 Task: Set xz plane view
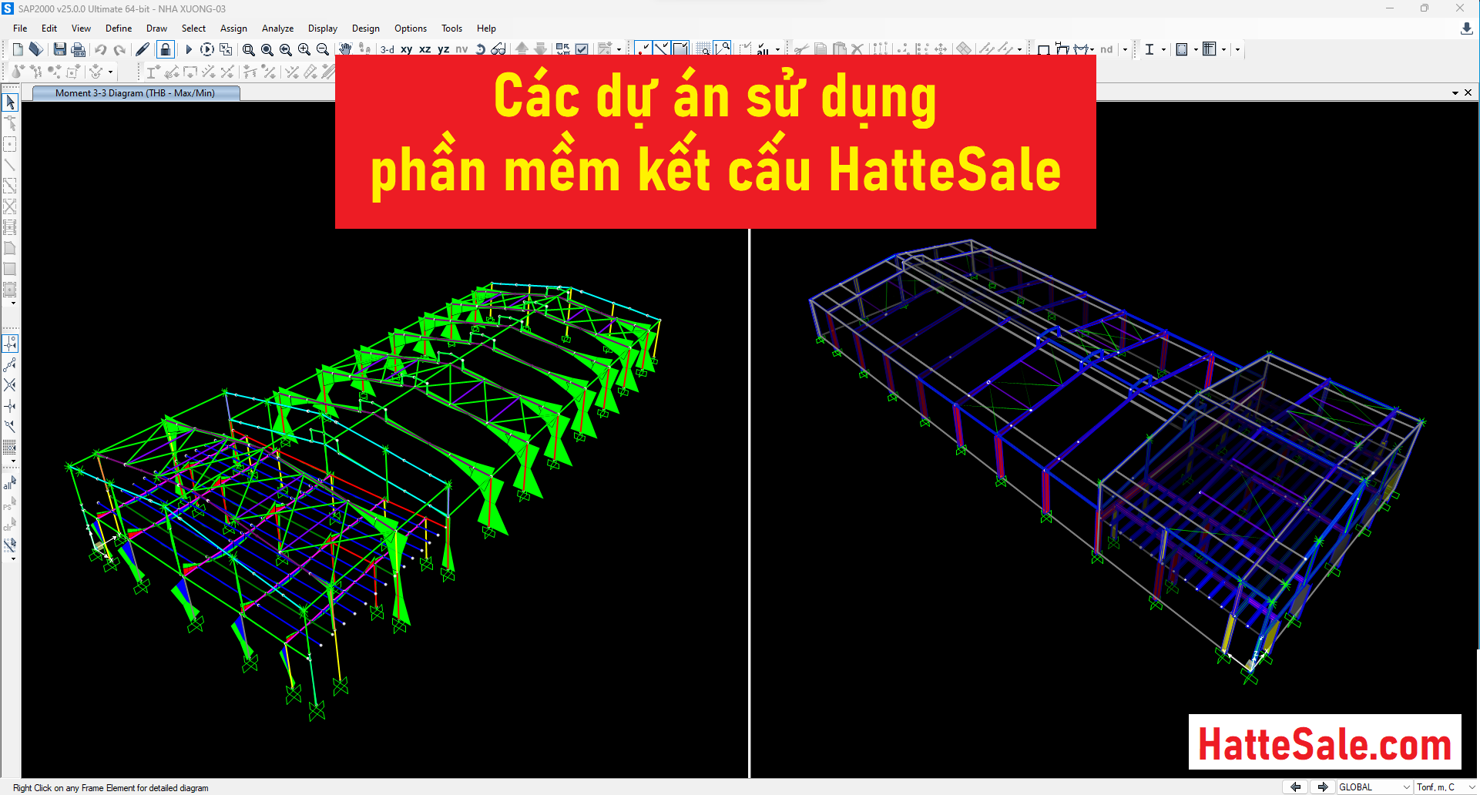[425, 49]
